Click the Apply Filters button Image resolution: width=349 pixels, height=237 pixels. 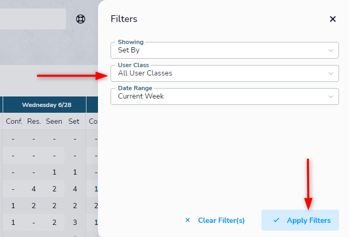pos(300,220)
